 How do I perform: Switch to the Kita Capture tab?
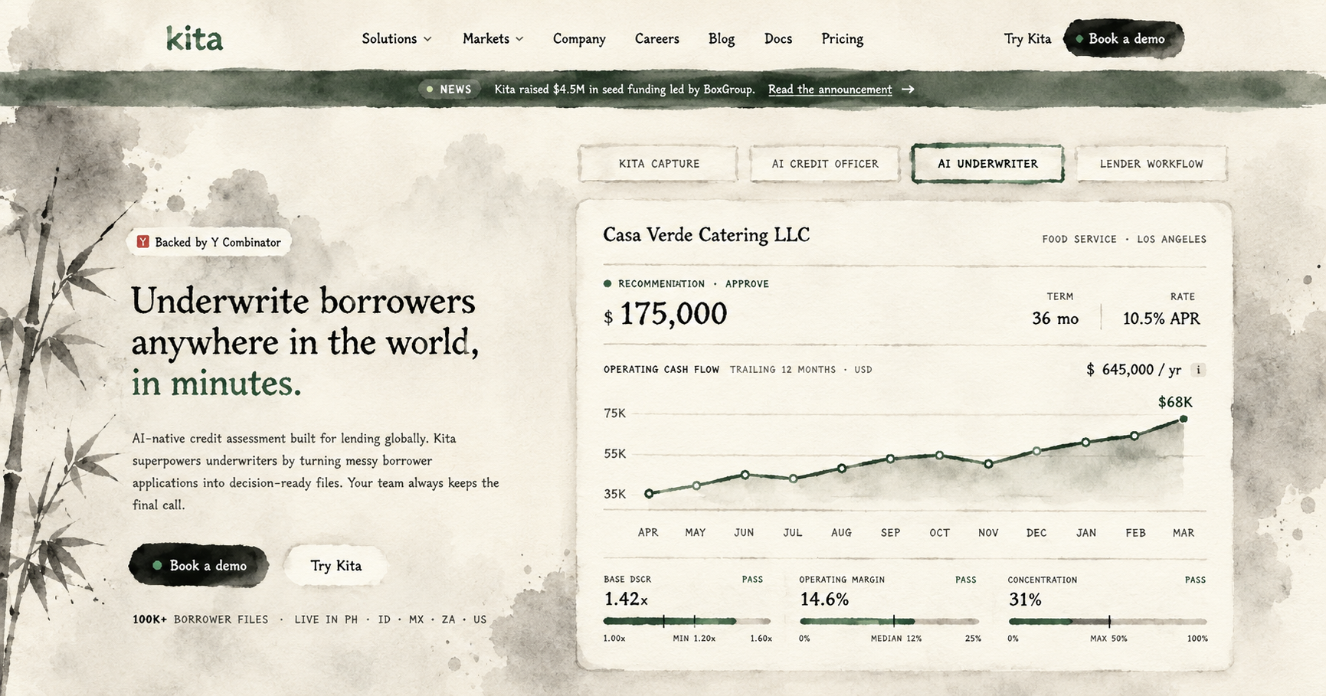(x=659, y=164)
